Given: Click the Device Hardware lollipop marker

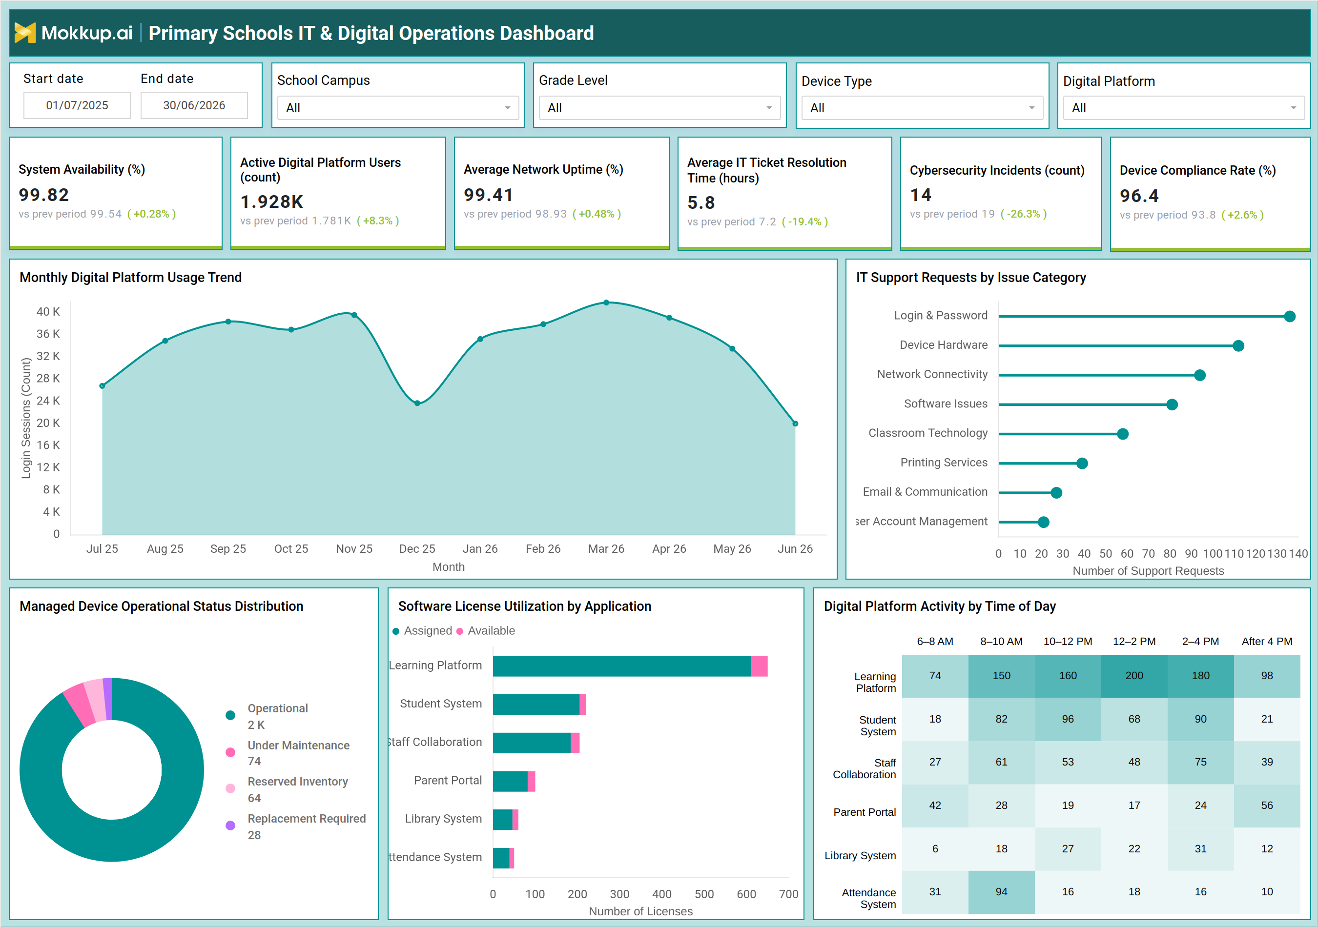Looking at the screenshot, I should (x=1238, y=346).
